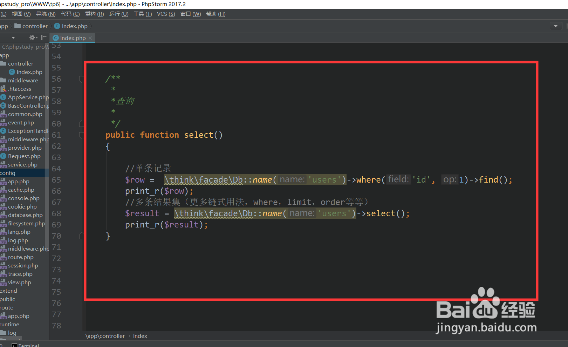Select the runtime folder in project tree
This screenshot has width=568, height=347.
click(x=9, y=324)
